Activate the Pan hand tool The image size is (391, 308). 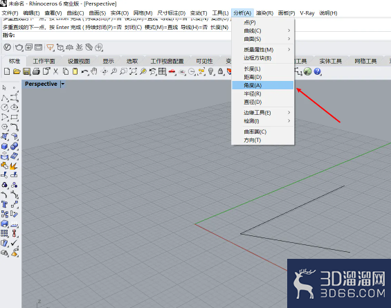point(94,71)
